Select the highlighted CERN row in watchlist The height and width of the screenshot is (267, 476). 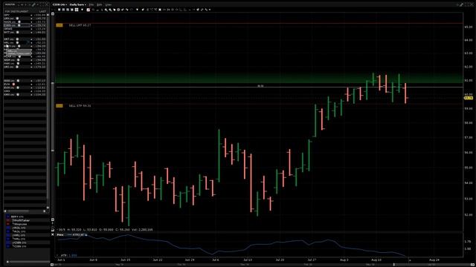click(x=25, y=25)
